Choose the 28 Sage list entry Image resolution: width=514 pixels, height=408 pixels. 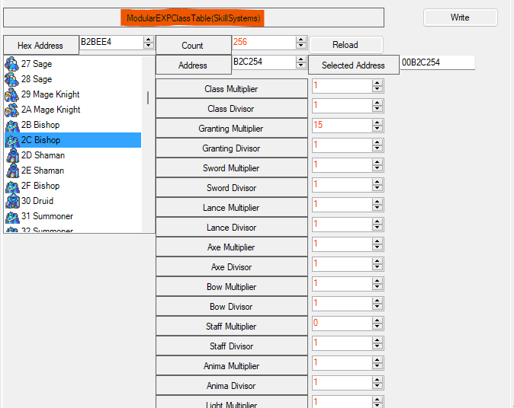tap(37, 79)
